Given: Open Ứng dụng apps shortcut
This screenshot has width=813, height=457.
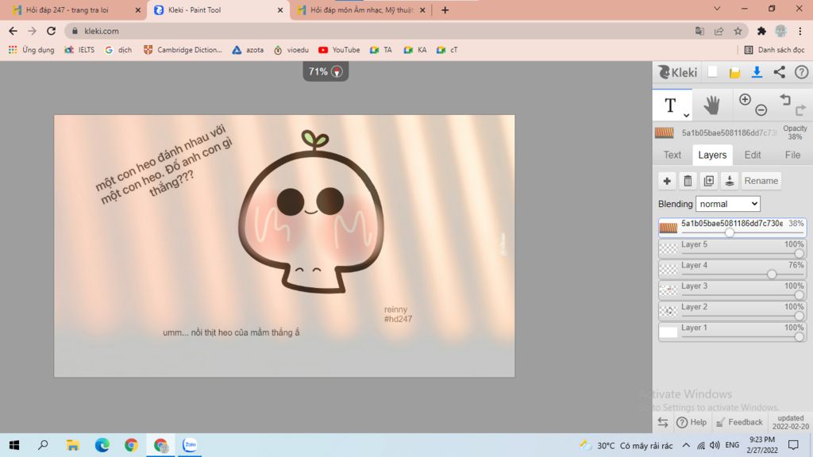Looking at the screenshot, I should click(31, 50).
